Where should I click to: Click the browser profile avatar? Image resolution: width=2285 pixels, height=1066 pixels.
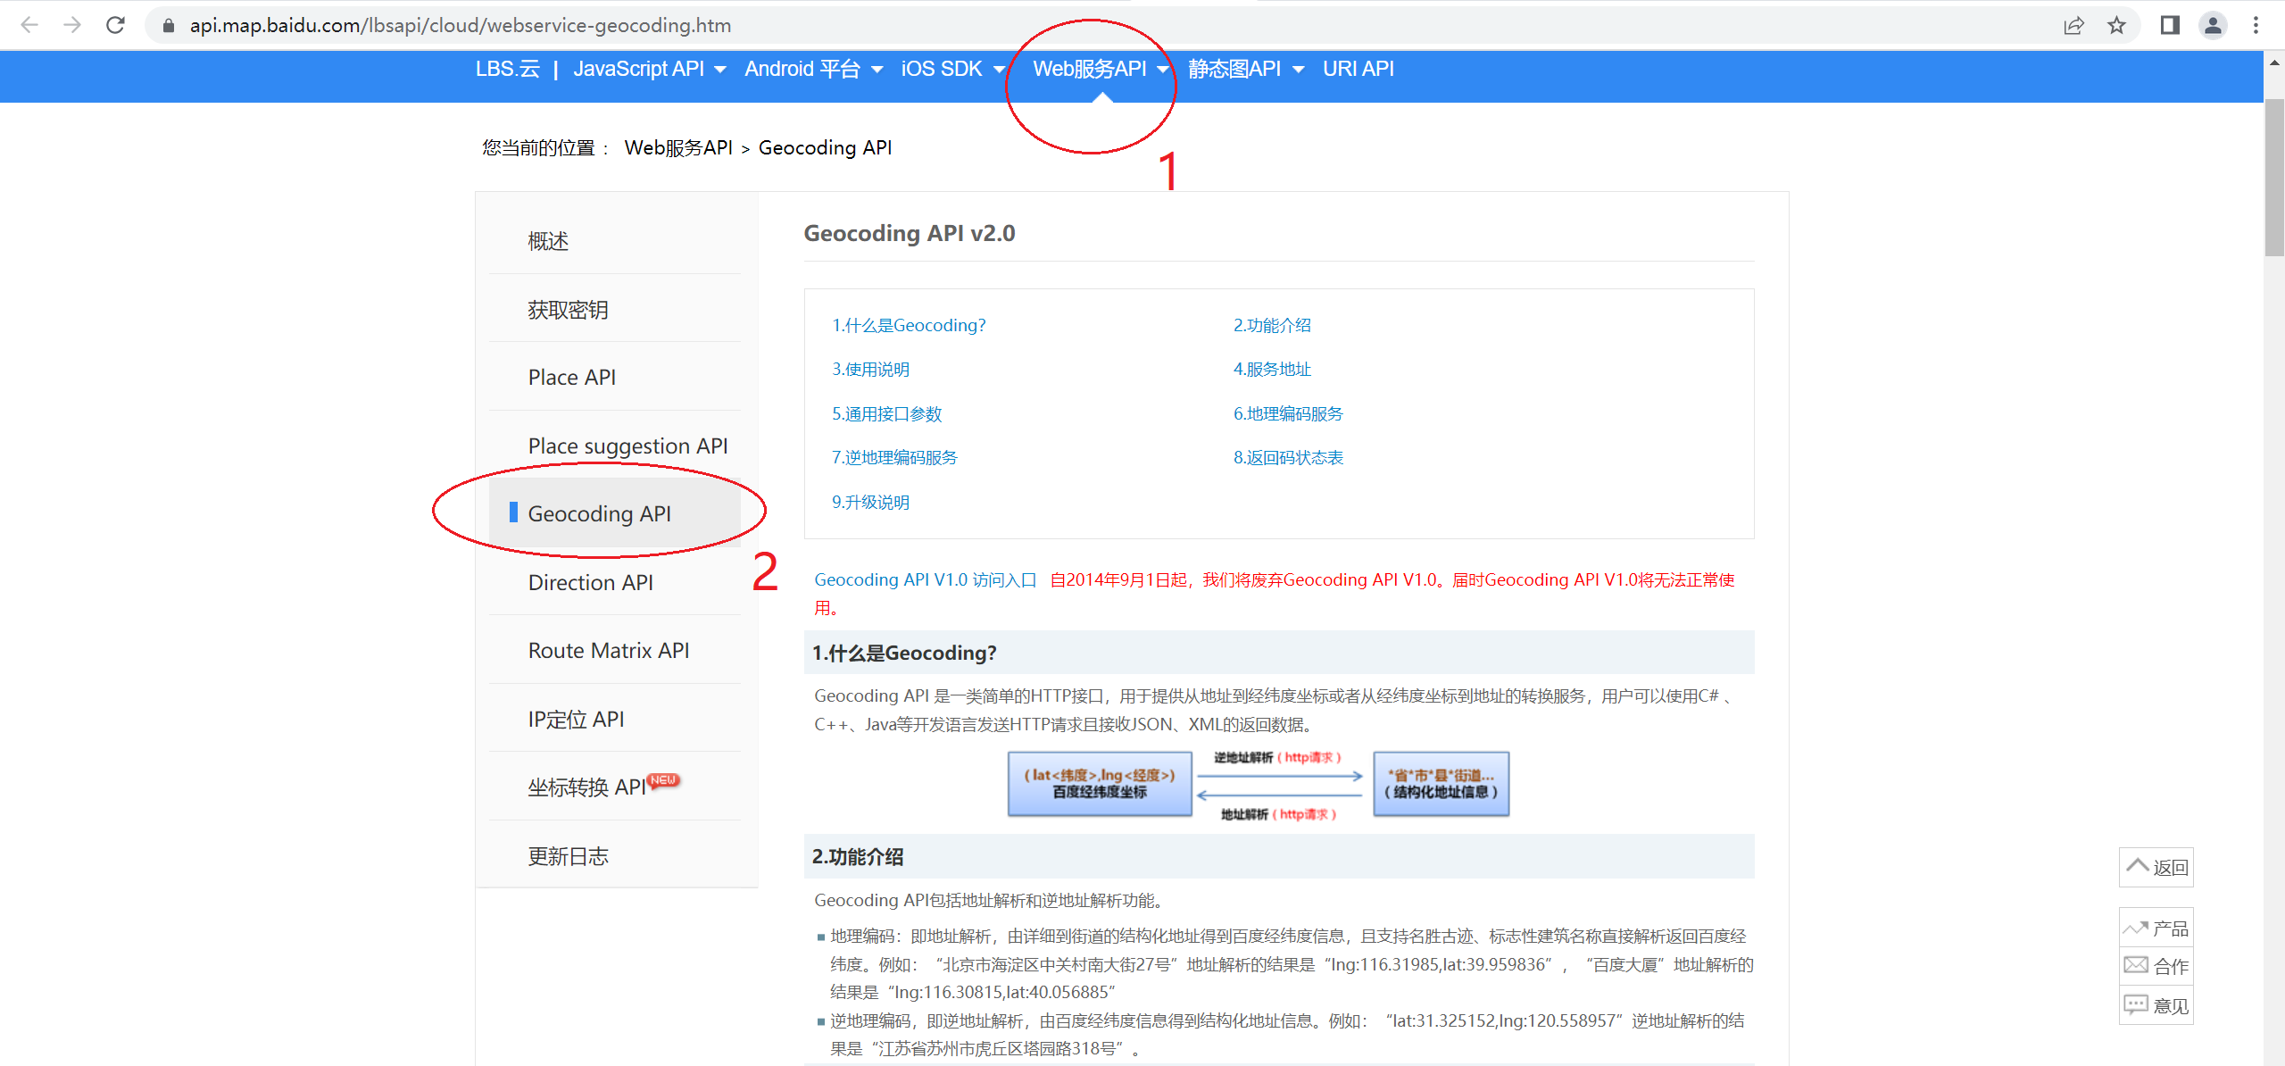[2213, 25]
